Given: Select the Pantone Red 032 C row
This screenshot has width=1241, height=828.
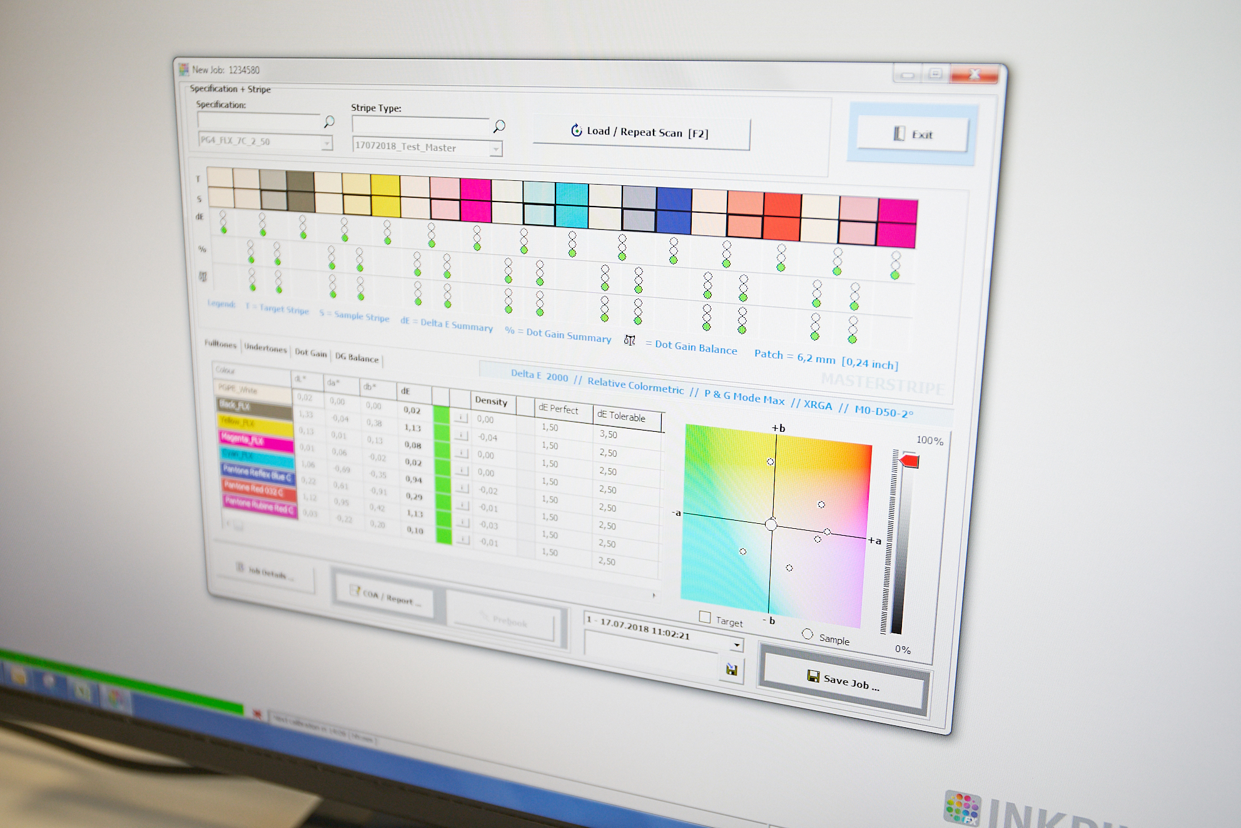Looking at the screenshot, I should click(x=259, y=489).
